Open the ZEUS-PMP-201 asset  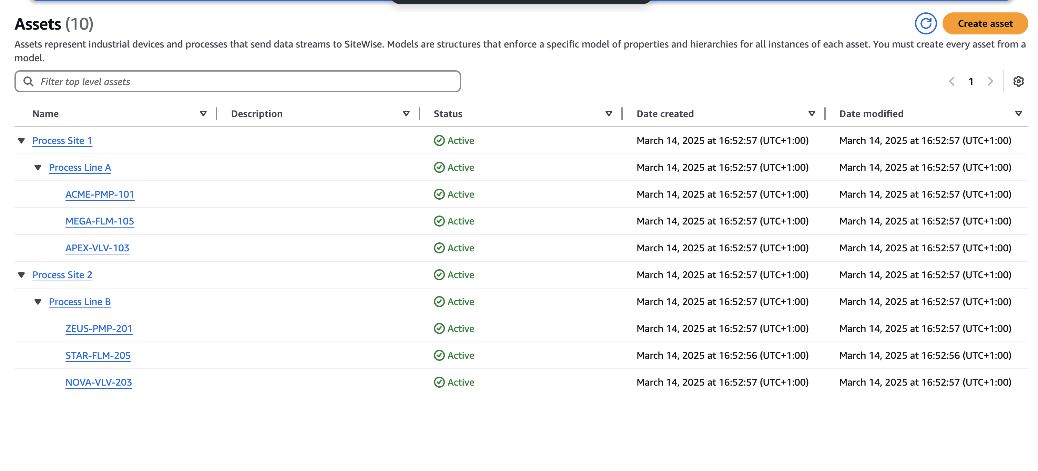point(99,328)
